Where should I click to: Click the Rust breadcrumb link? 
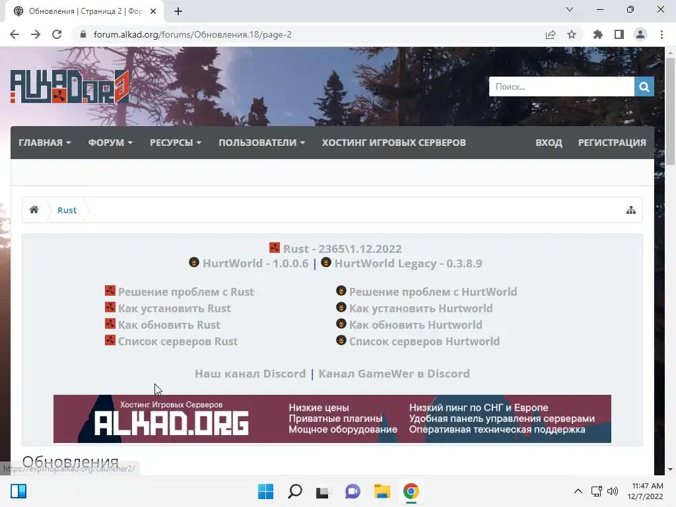pyautogui.click(x=67, y=210)
